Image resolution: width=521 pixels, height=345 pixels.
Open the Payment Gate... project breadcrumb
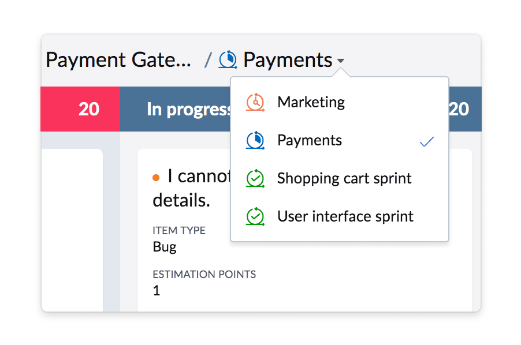118,59
